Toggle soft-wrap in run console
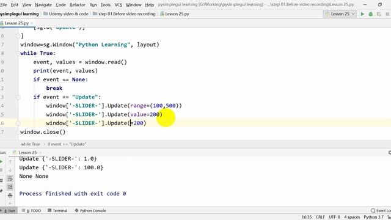Viewport: 391px width, 220px height. pyautogui.click(x=10, y=178)
